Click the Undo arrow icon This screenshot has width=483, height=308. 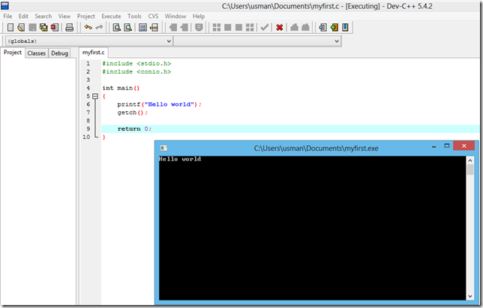(88, 28)
